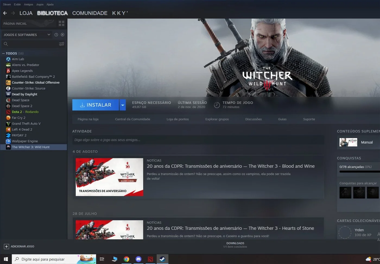
Task: Click Steam icon on the taskbar
Action: (162, 259)
